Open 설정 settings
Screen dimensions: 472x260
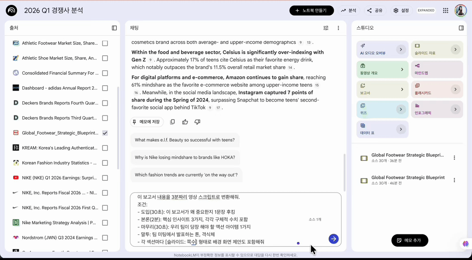(402, 11)
